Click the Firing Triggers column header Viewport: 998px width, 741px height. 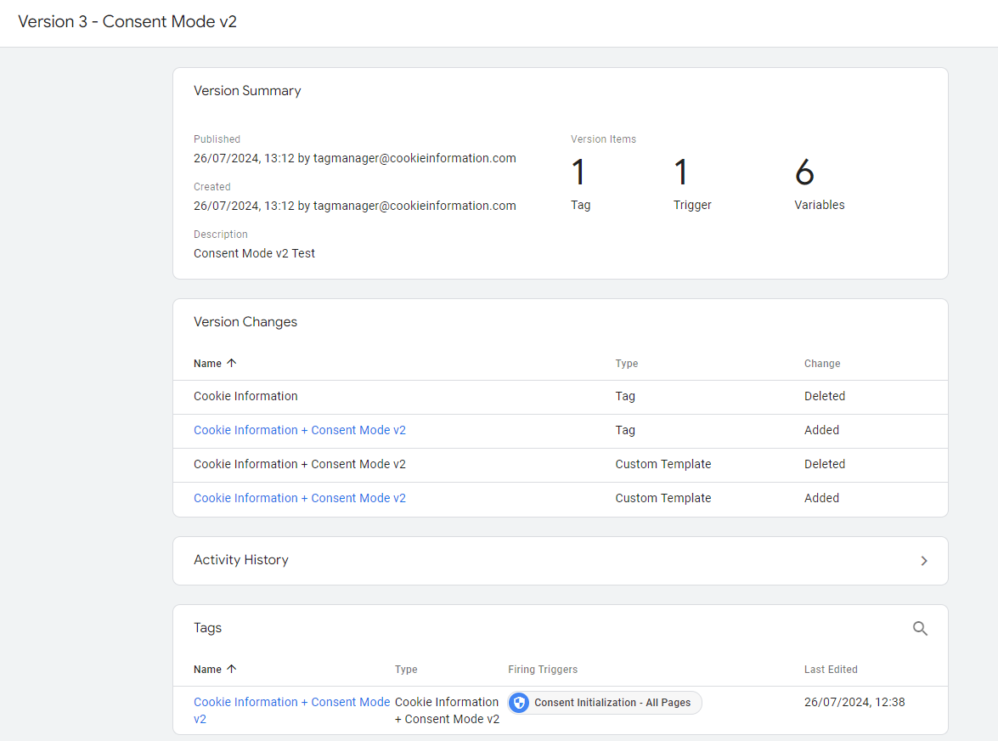point(543,669)
